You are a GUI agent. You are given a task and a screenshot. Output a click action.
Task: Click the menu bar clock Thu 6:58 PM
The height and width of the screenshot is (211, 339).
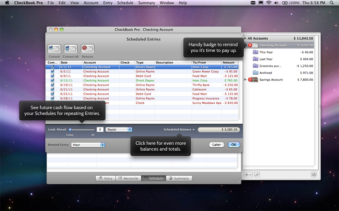pyautogui.click(x=314, y=3)
